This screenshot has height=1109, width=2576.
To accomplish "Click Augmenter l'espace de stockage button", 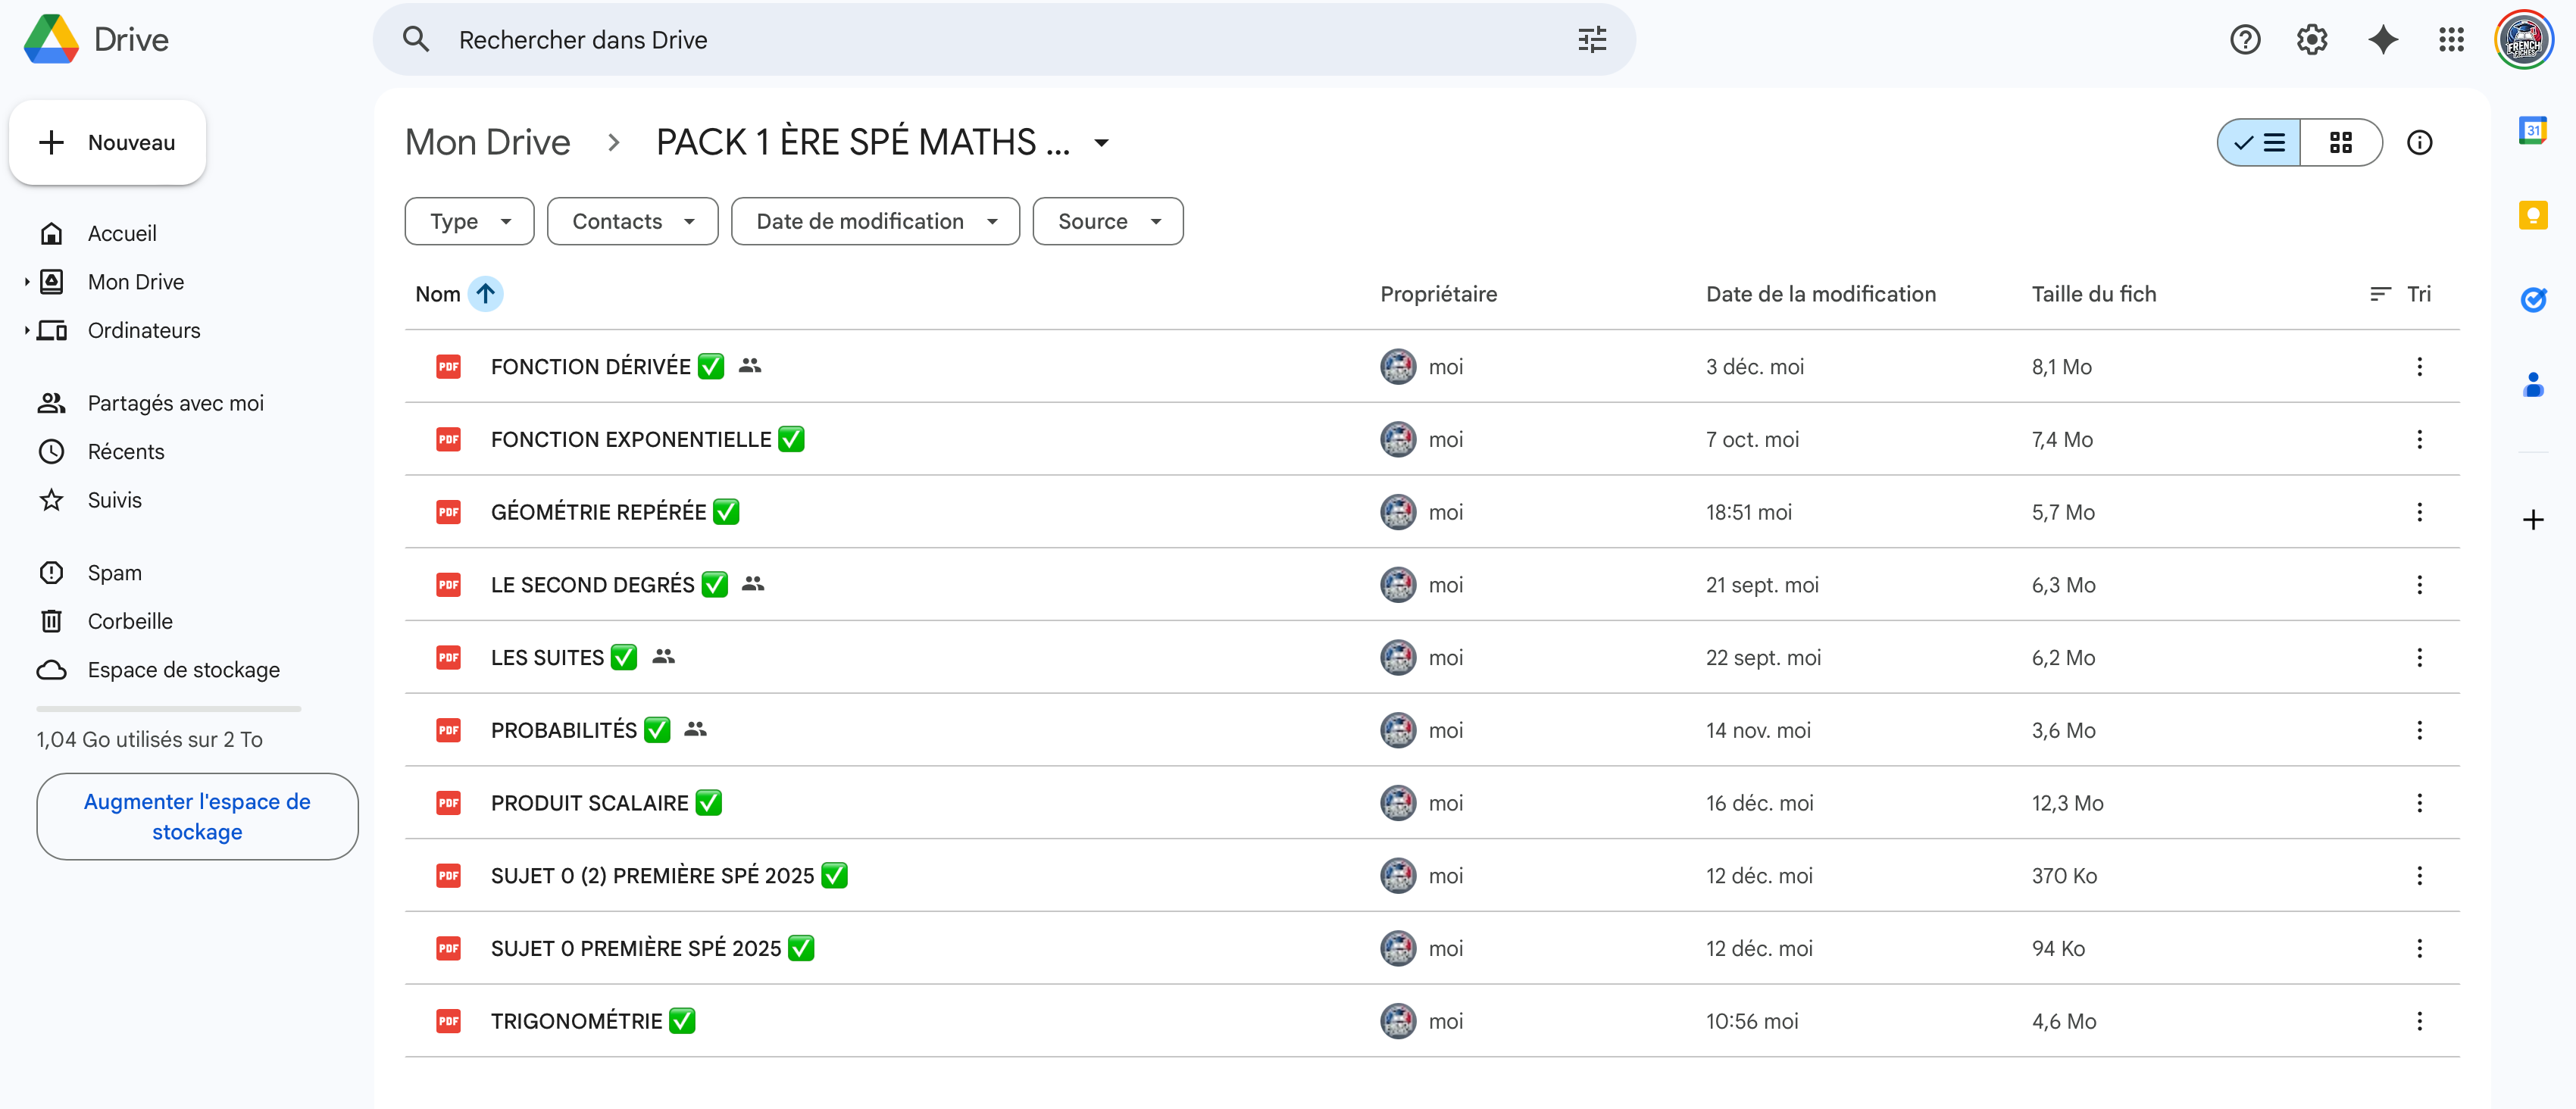I will pos(197,816).
